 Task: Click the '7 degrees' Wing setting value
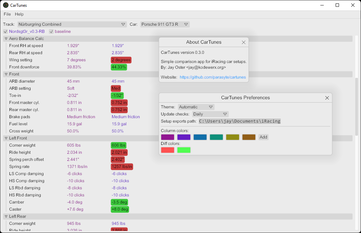pyautogui.click(x=76, y=60)
